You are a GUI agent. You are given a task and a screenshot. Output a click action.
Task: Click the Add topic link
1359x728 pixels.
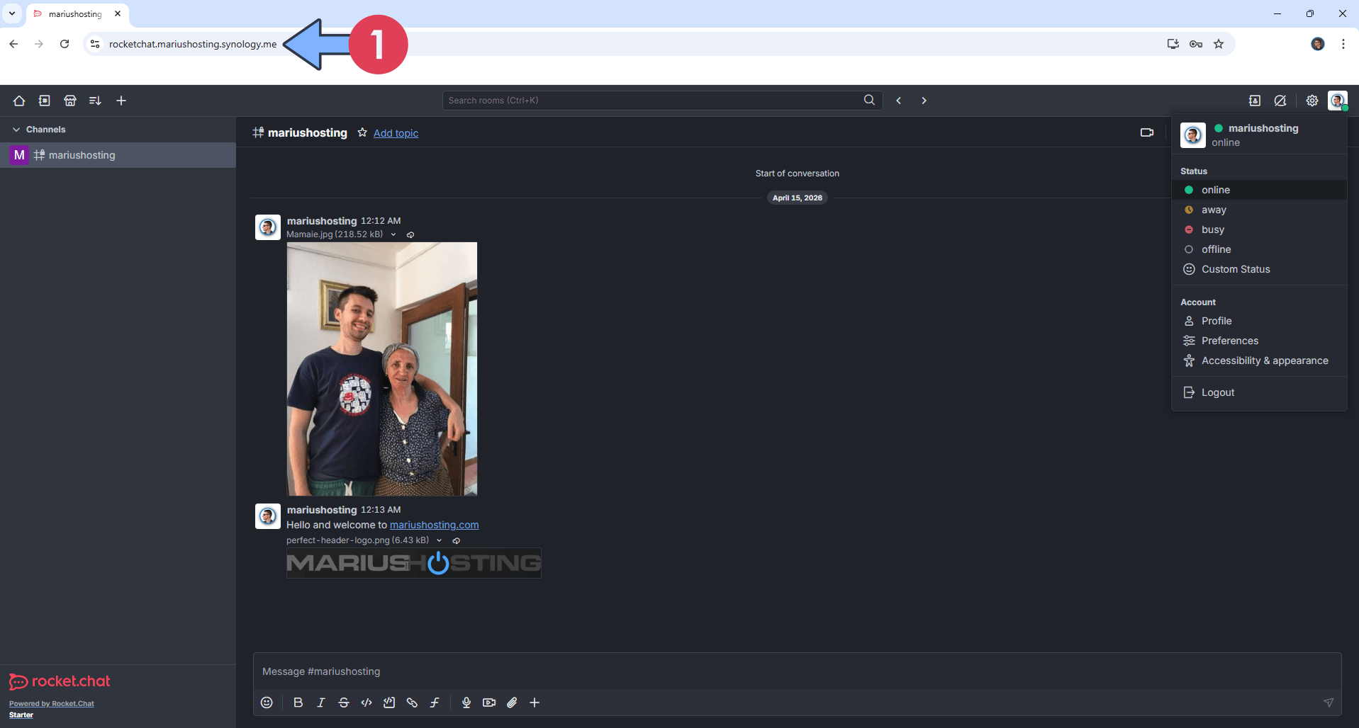click(396, 133)
